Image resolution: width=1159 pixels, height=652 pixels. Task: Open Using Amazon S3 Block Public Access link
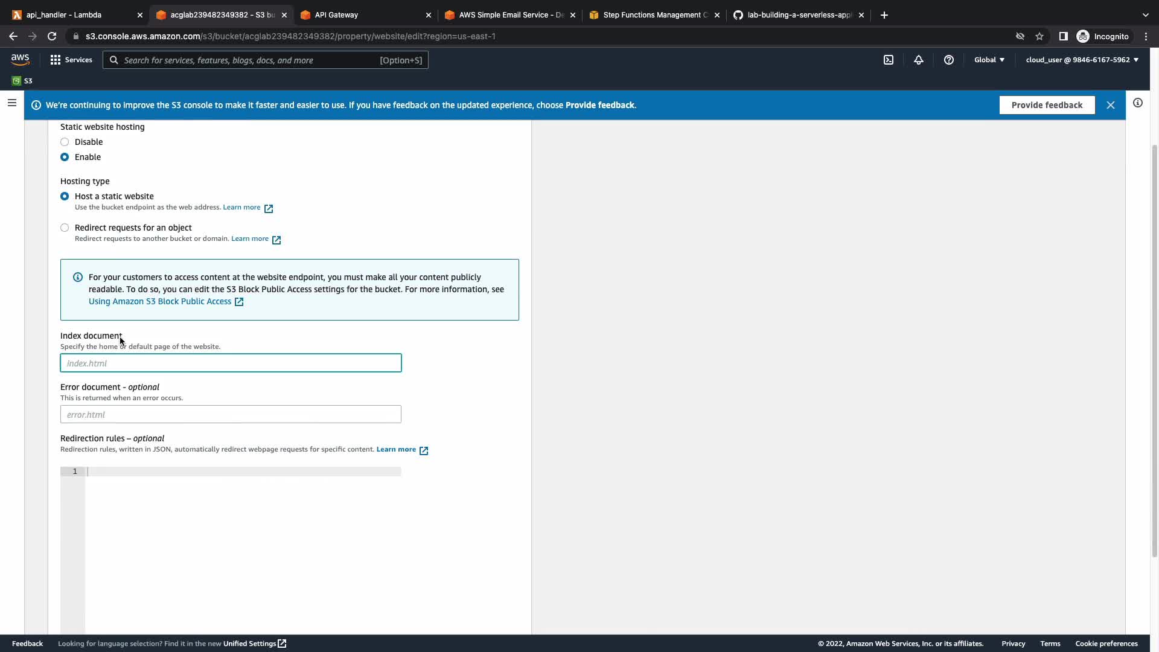(160, 301)
